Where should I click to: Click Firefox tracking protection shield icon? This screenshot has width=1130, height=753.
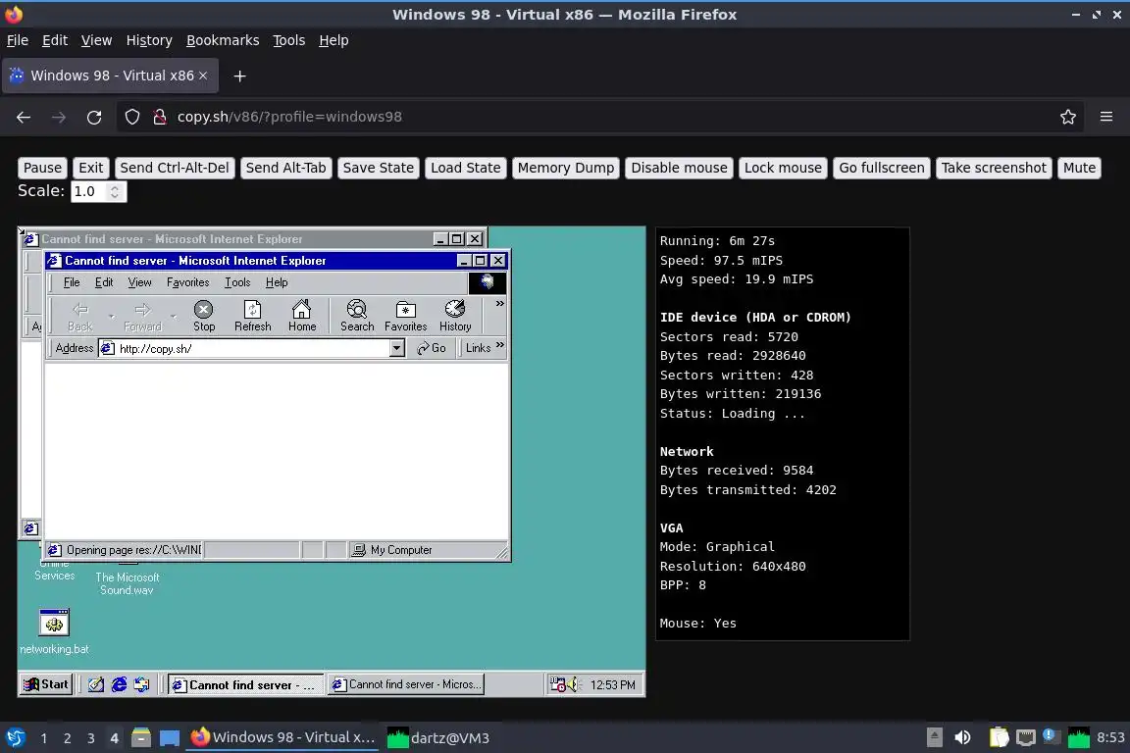[x=131, y=117]
